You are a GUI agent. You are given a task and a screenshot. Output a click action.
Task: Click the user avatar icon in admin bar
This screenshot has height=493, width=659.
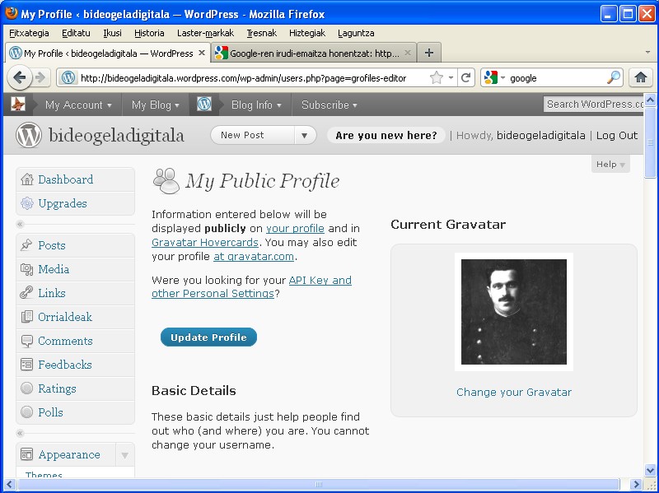[x=18, y=105]
